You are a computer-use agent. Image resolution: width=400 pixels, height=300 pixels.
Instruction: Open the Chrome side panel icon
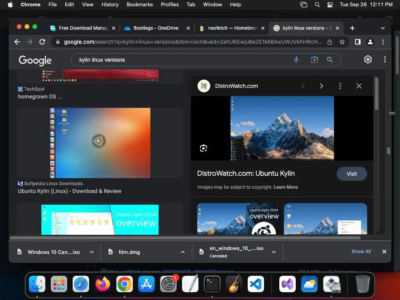pyautogui.click(x=358, y=42)
